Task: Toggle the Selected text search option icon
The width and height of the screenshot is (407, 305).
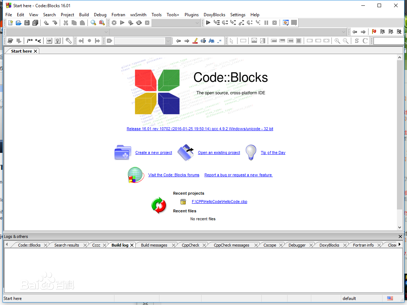Action: coord(203,41)
